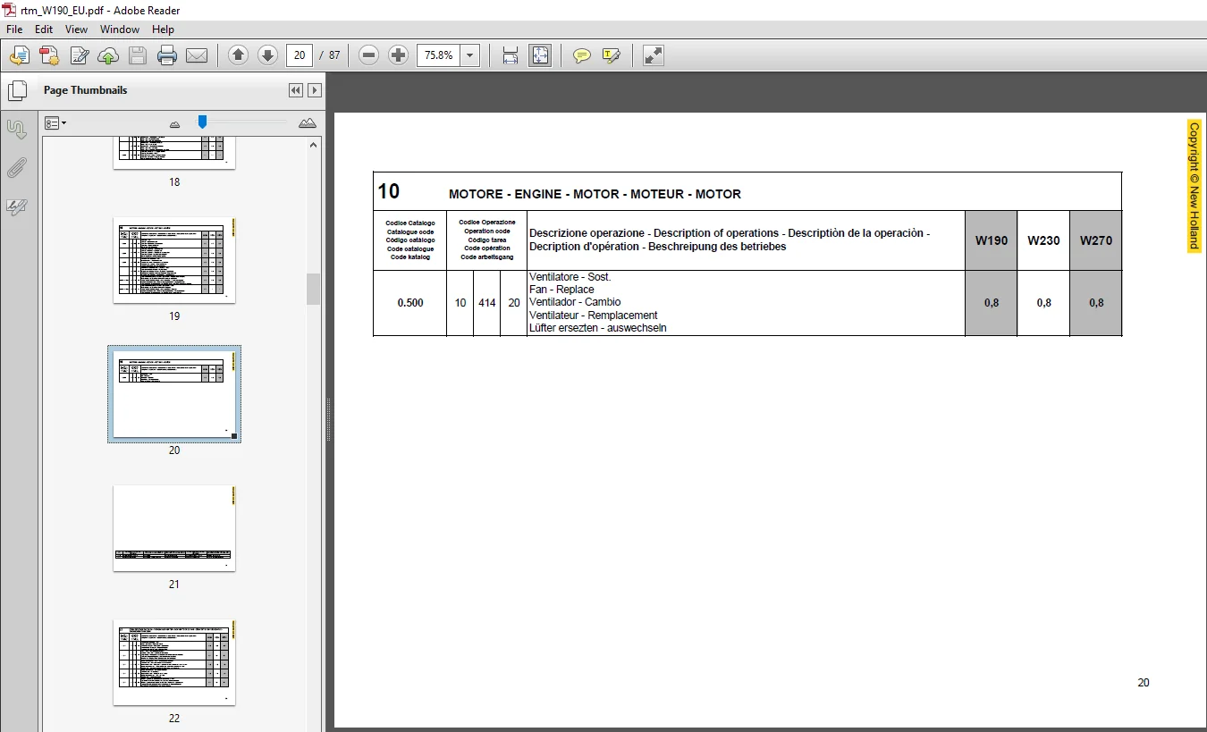Zoom in with the plus button
Viewport: 1207px width, 732px height.
point(399,55)
